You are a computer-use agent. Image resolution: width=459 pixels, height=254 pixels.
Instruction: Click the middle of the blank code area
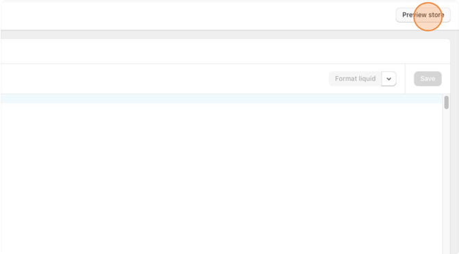[221, 179]
